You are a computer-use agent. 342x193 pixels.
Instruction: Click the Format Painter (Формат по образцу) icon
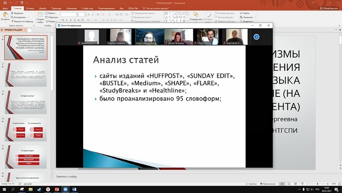[12, 21]
